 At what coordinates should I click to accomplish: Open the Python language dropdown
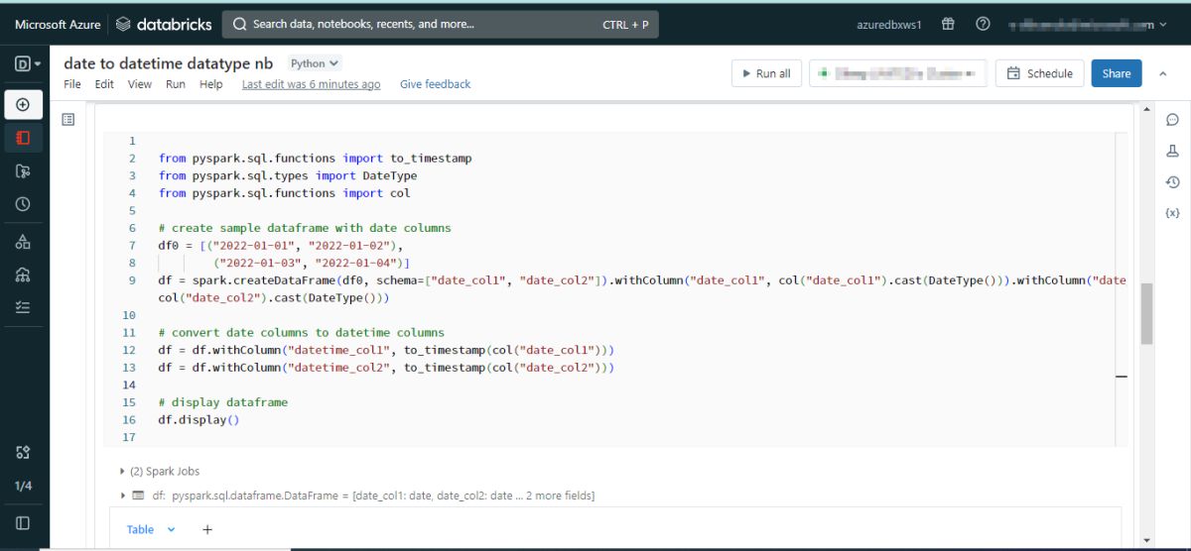(316, 63)
